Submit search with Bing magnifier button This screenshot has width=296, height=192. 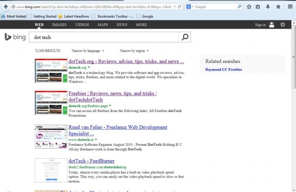185,37
